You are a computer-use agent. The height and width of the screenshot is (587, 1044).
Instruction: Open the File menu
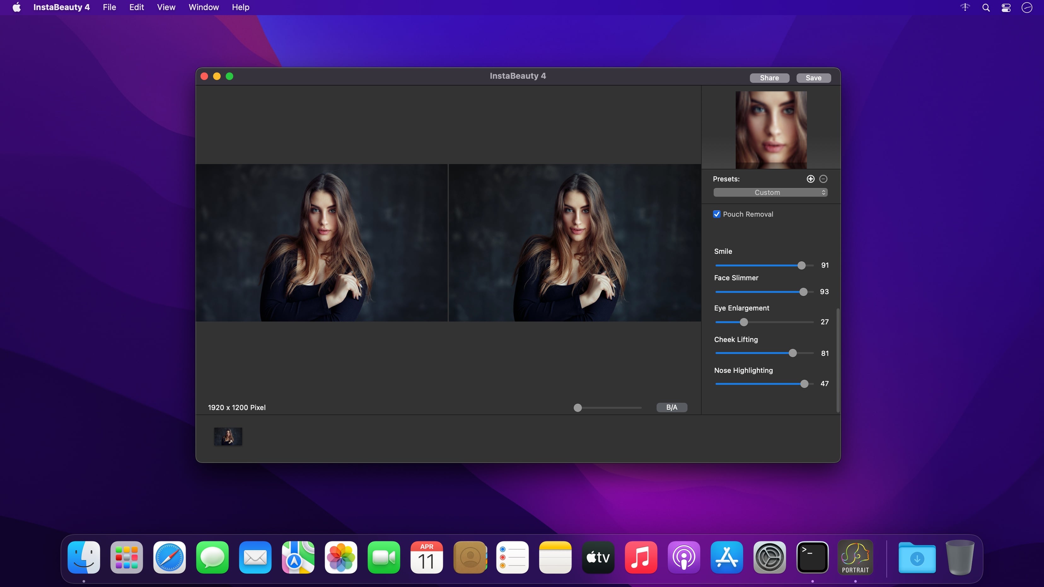point(109,7)
